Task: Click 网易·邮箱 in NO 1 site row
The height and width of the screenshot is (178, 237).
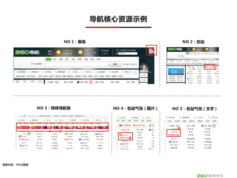Action: (x=115, y=82)
